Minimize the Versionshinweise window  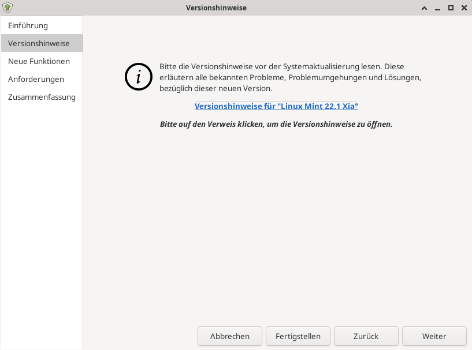437,8
